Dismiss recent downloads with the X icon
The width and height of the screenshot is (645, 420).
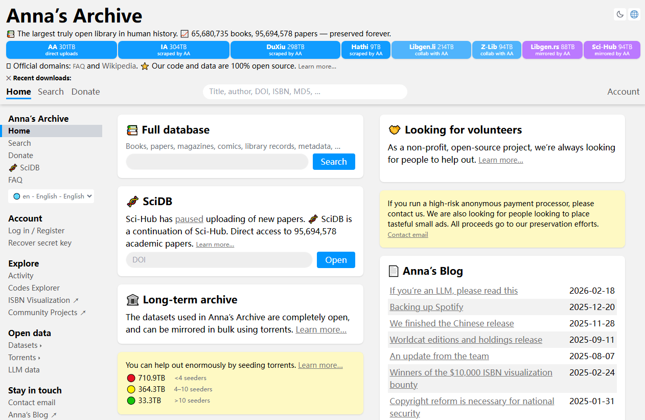pyautogui.click(x=9, y=78)
